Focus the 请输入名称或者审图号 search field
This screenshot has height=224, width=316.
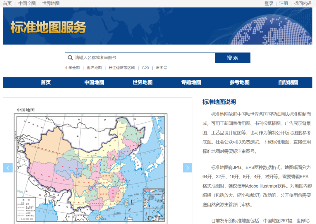point(140,58)
